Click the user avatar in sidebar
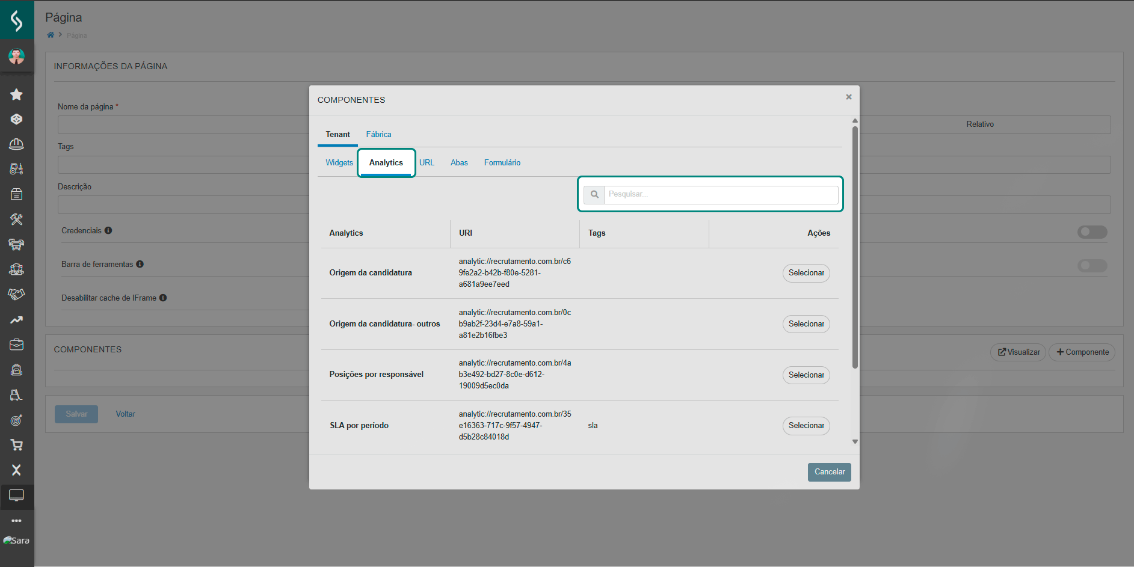 click(16, 57)
